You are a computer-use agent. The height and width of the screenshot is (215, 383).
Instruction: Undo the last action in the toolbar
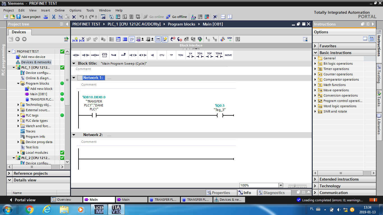point(82,17)
